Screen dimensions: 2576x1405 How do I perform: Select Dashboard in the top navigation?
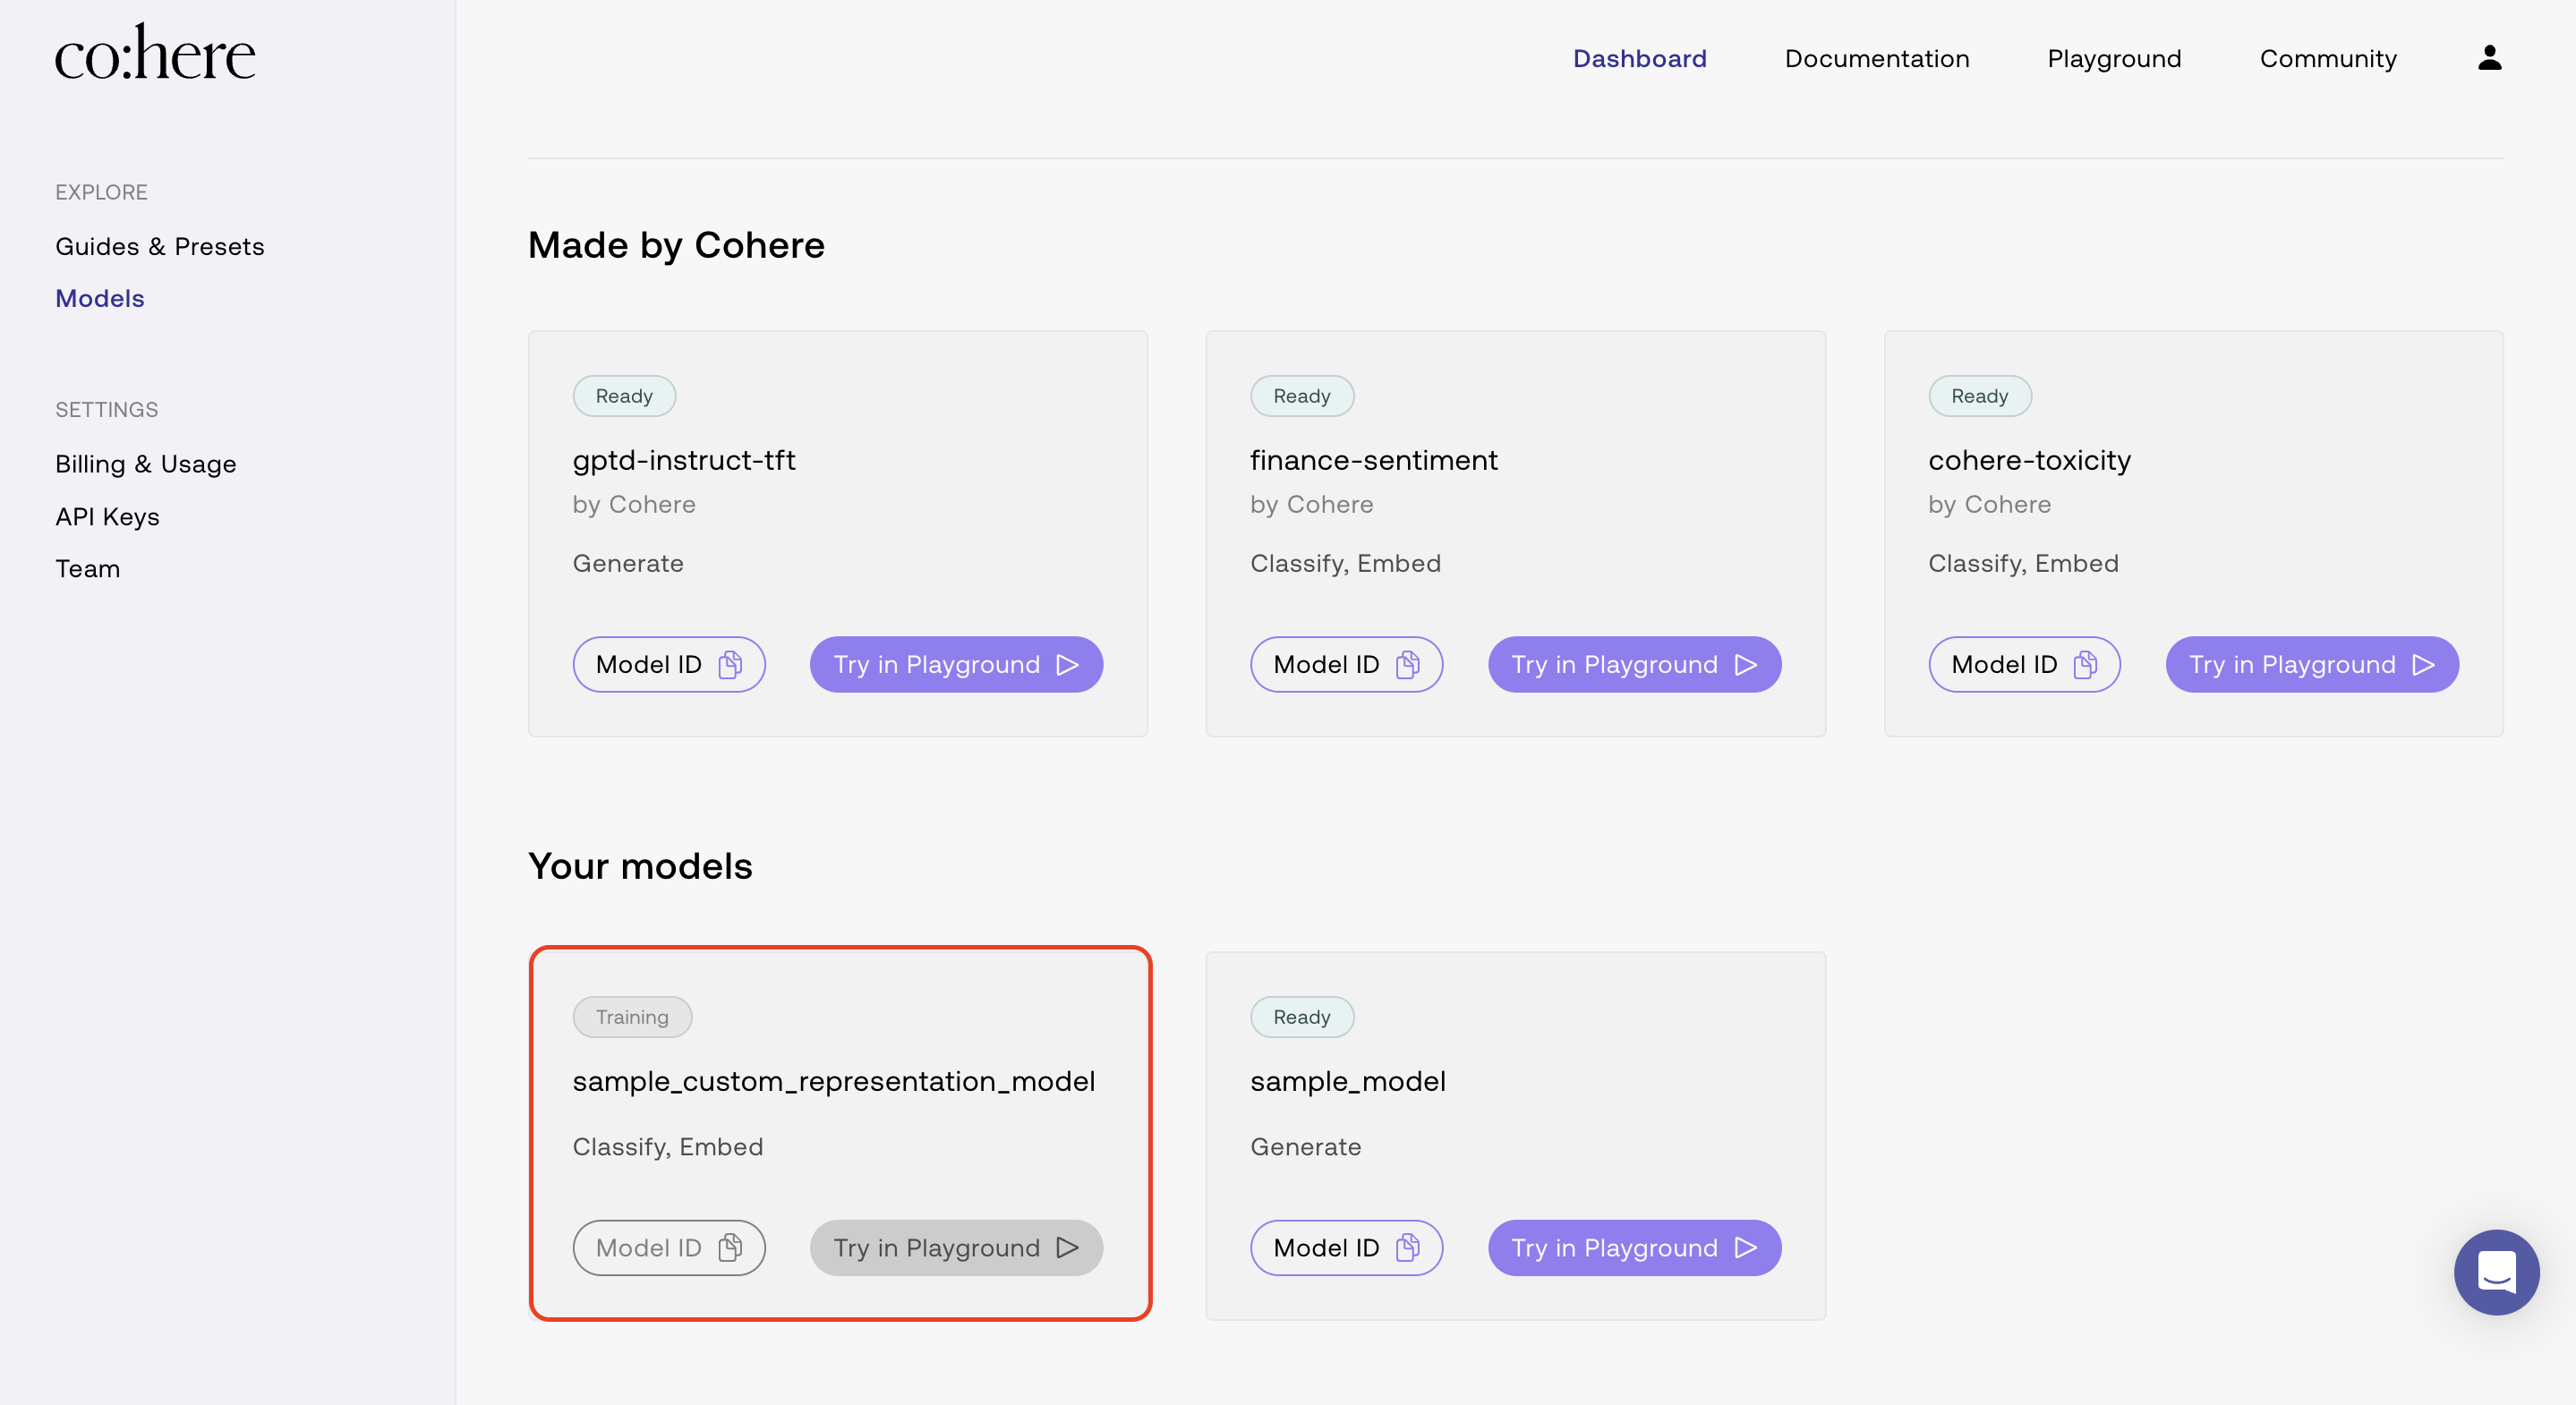(1639, 58)
